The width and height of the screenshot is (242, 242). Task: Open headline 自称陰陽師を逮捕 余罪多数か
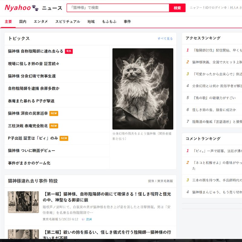coord(34,88)
